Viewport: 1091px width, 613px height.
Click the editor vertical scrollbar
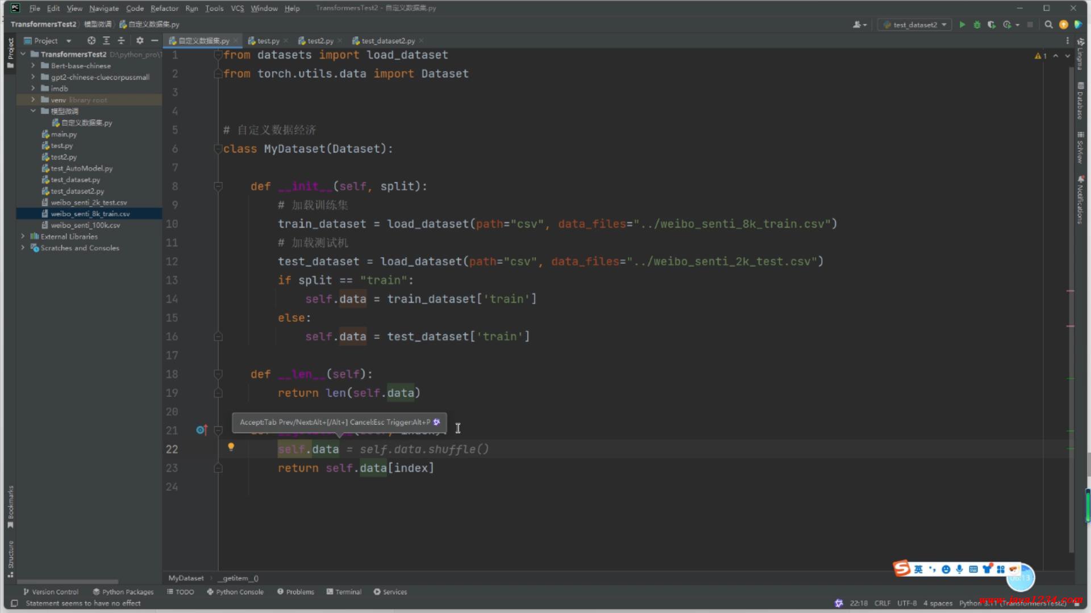[1072, 284]
